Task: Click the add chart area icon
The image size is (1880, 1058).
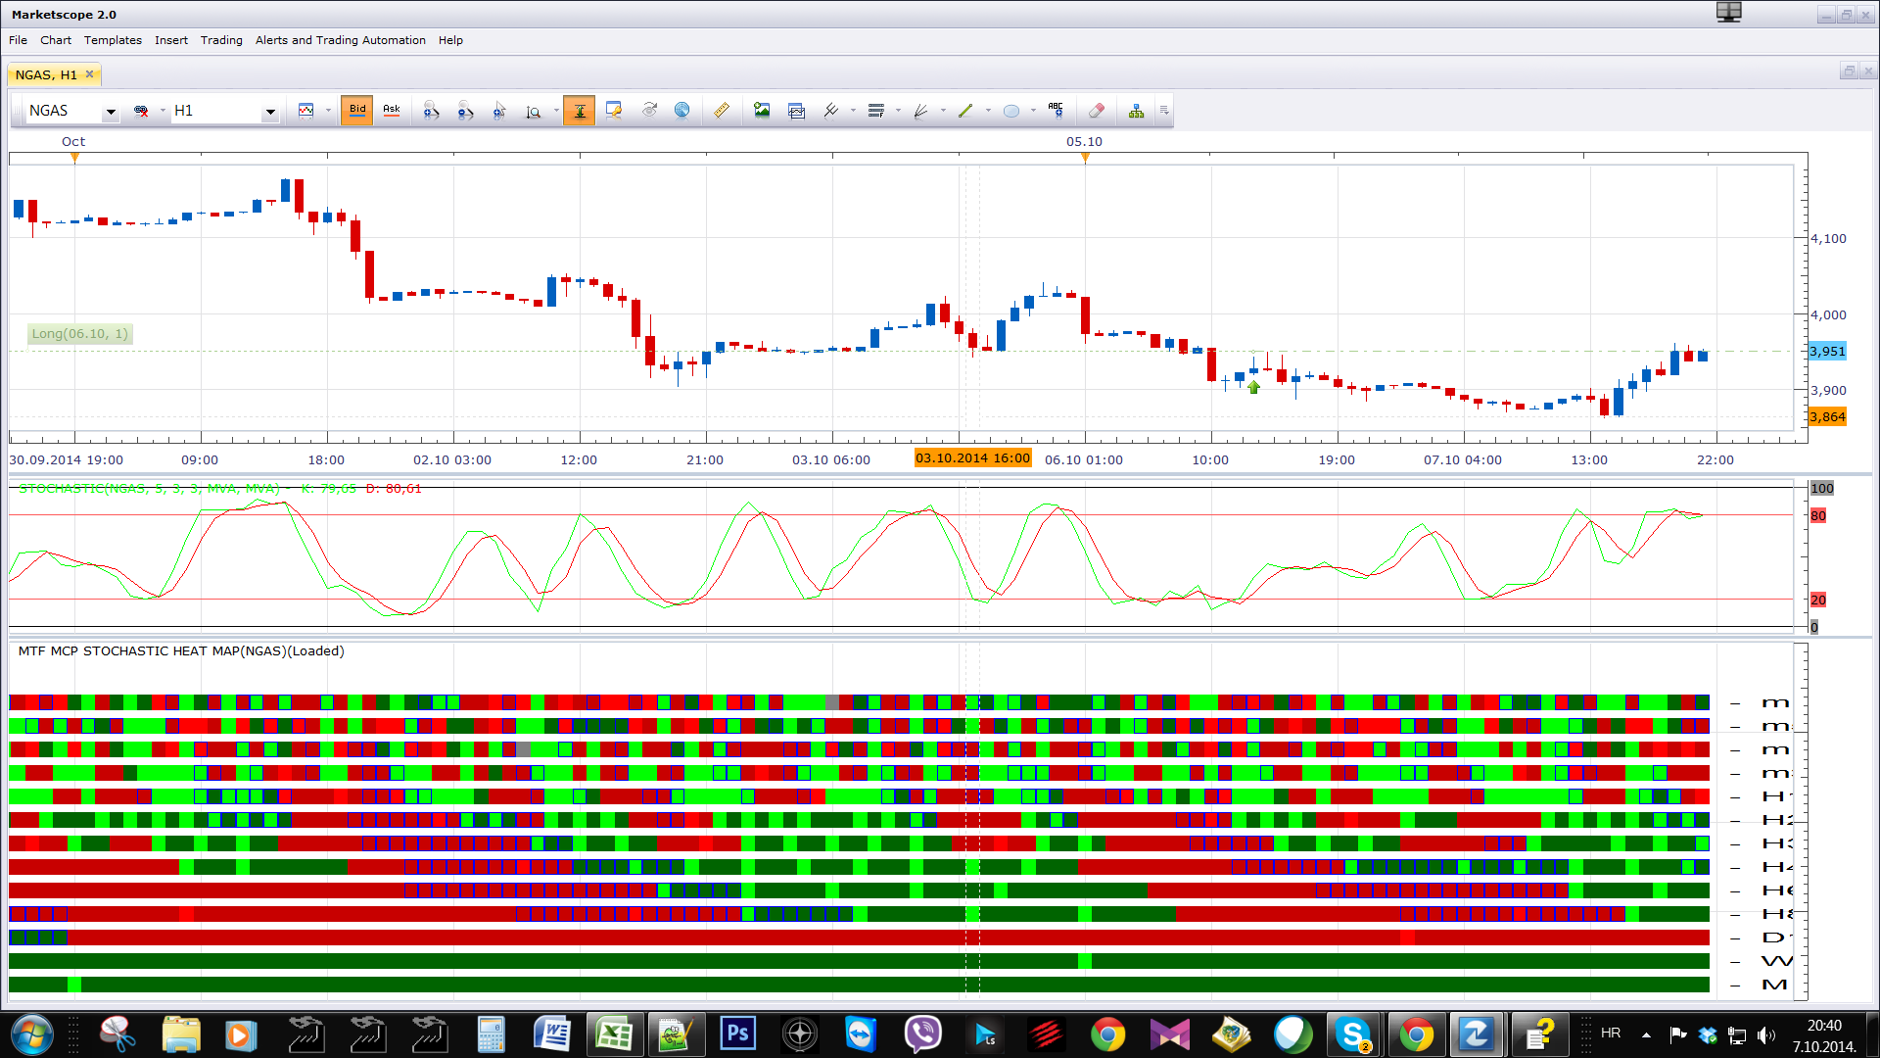Action: (x=796, y=111)
